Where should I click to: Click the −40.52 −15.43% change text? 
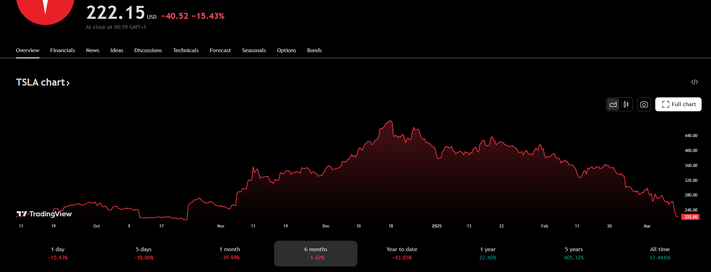point(193,16)
